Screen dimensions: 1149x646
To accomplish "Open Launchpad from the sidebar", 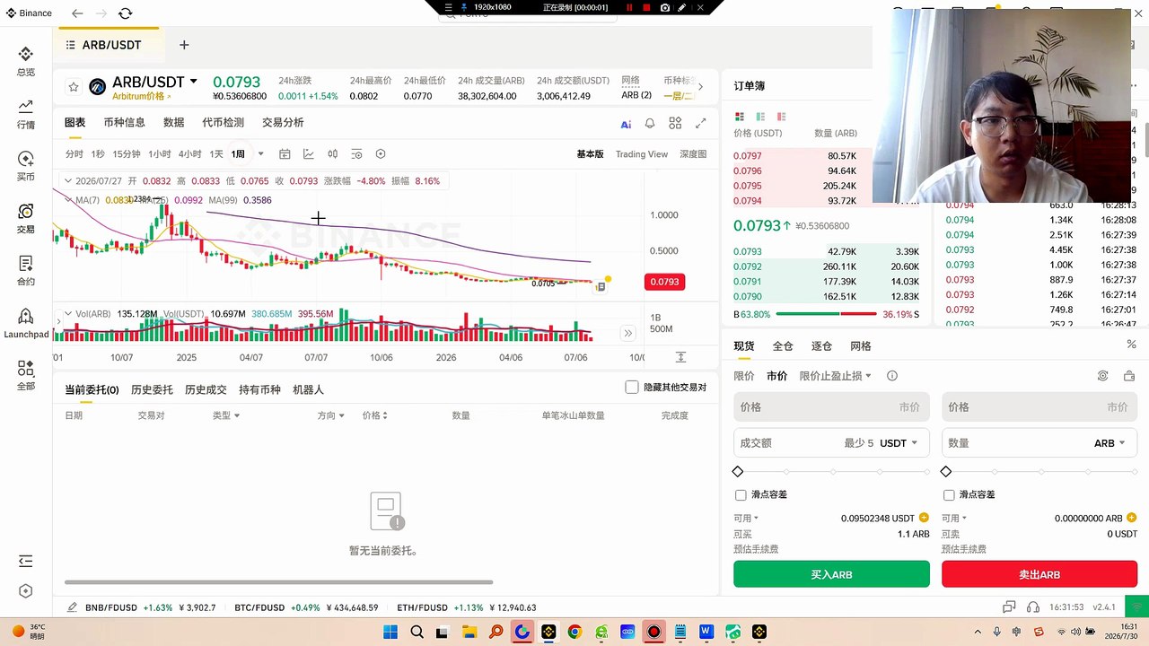I will (25, 324).
